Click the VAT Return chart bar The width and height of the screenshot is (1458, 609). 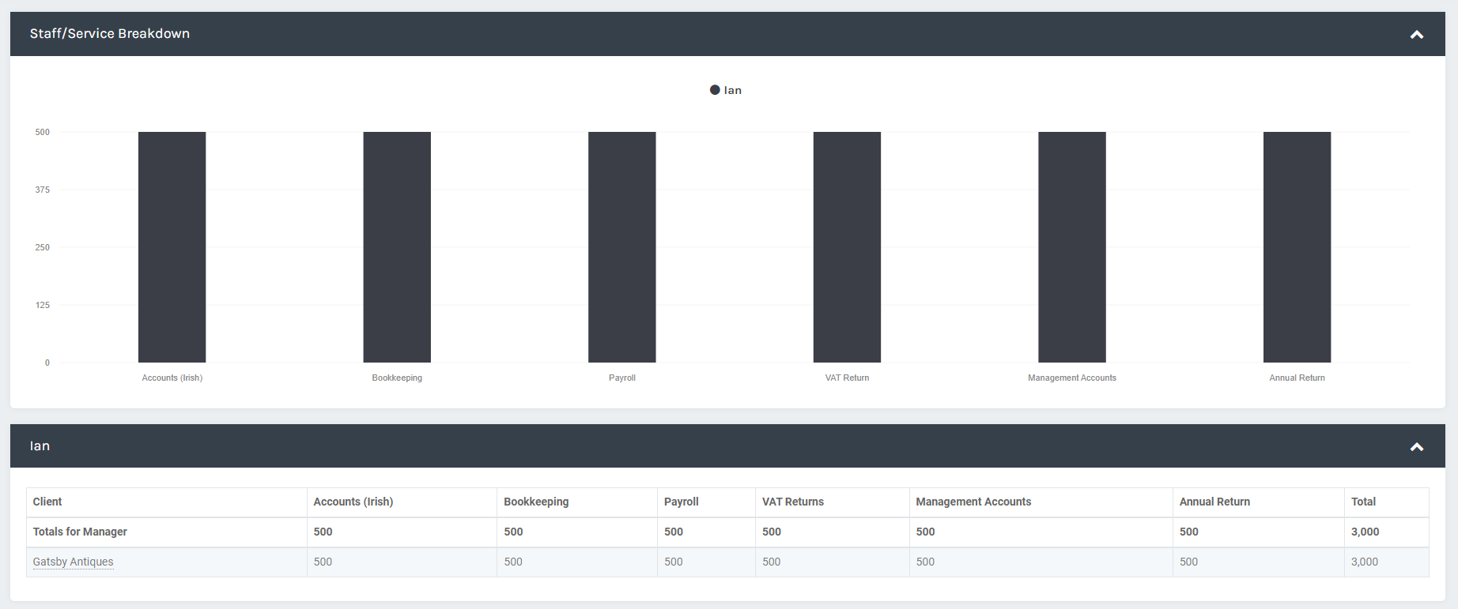pos(847,247)
